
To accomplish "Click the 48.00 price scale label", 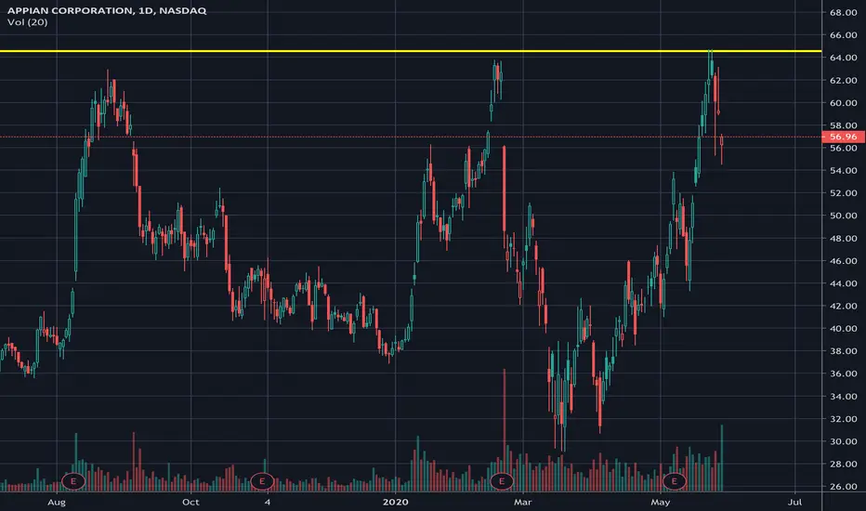I will click(x=844, y=239).
